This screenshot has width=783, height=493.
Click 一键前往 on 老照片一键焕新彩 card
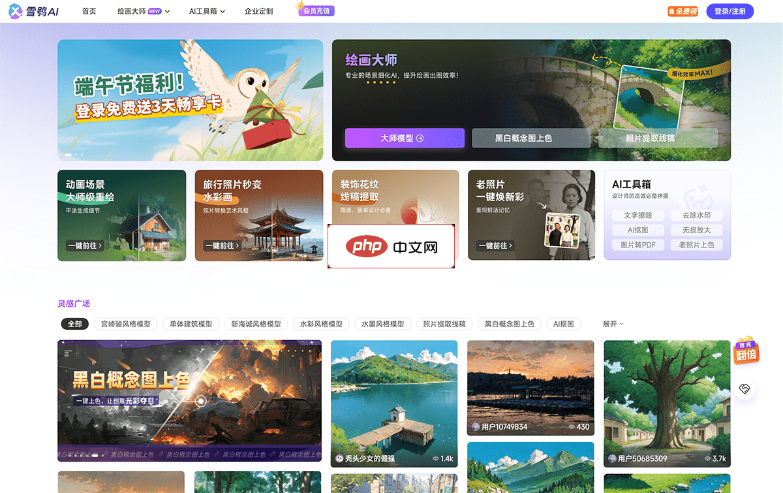pos(495,246)
